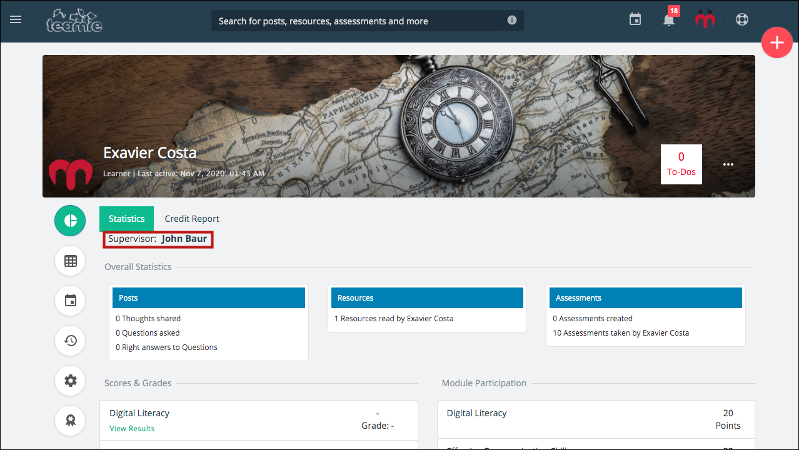The width and height of the screenshot is (799, 450).
Task: Click '1 Resources read by Exavier Costa'
Action: point(394,319)
